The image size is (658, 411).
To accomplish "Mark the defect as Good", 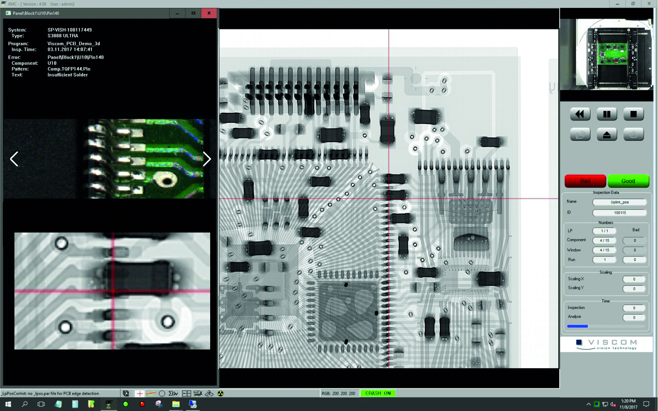I will [x=628, y=181].
